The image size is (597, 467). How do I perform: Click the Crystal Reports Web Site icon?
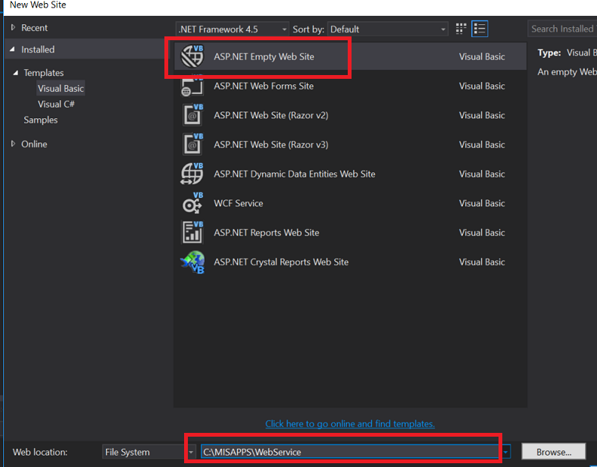pos(192,262)
